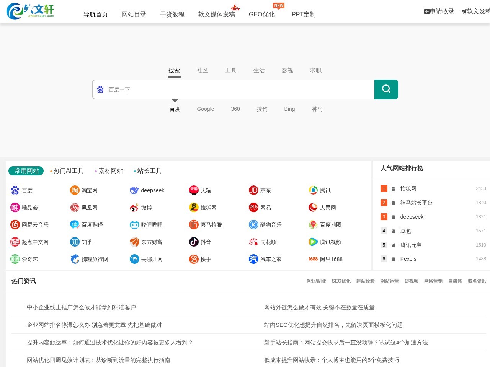Open 网站目录 in the top menu
The width and height of the screenshot is (490, 367).
[134, 15]
